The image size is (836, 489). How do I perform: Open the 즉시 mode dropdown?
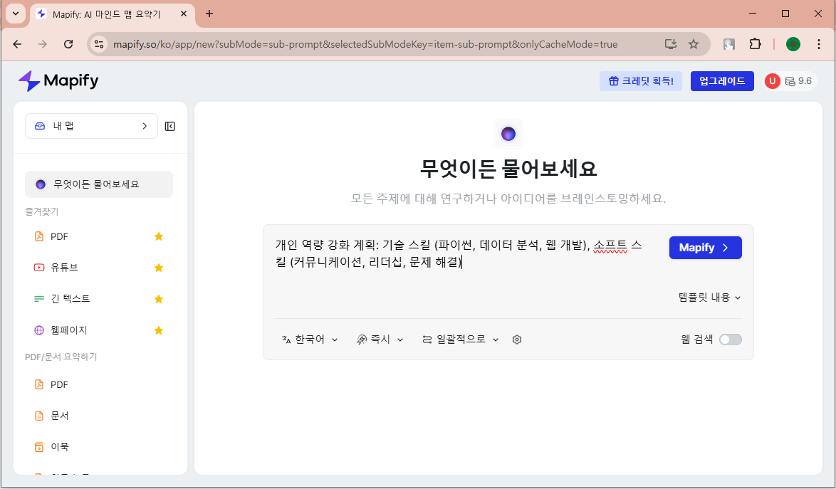pyautogui.click(x=380, y=340)
